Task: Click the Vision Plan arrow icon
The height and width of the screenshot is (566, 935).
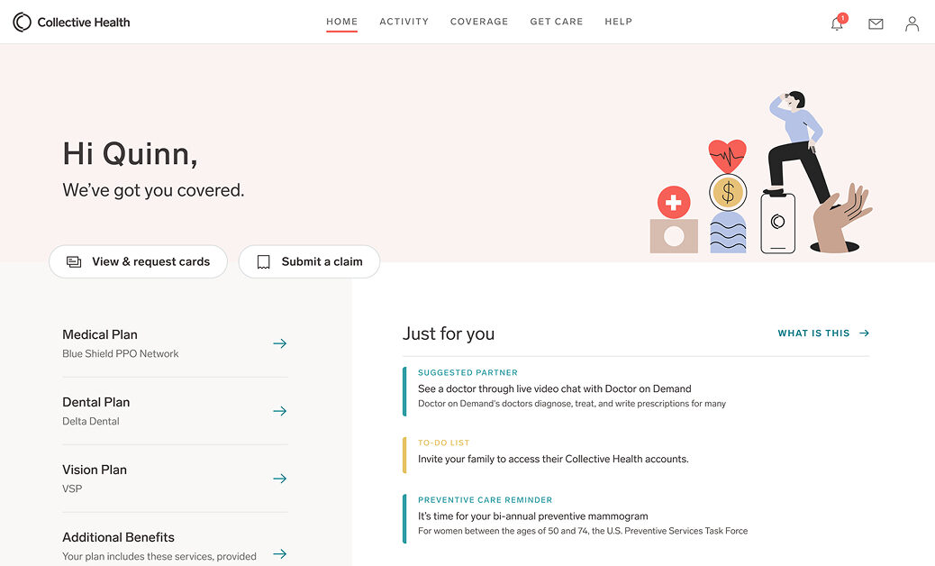Action: click(280, 479)
